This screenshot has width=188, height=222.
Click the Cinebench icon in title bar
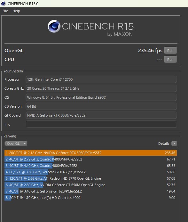pos(3,4)
